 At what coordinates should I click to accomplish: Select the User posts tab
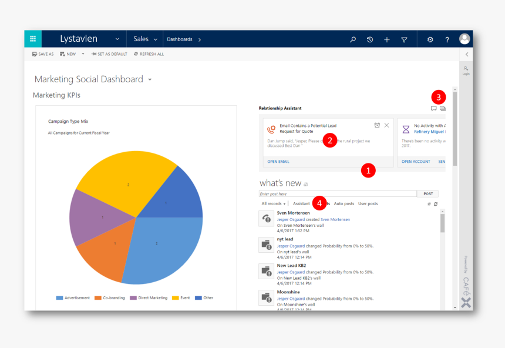(x=368, y=204)
